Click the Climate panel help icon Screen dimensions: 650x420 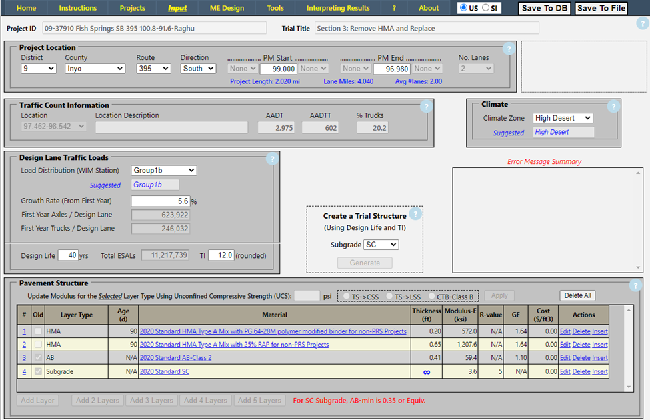pos(612,107)
